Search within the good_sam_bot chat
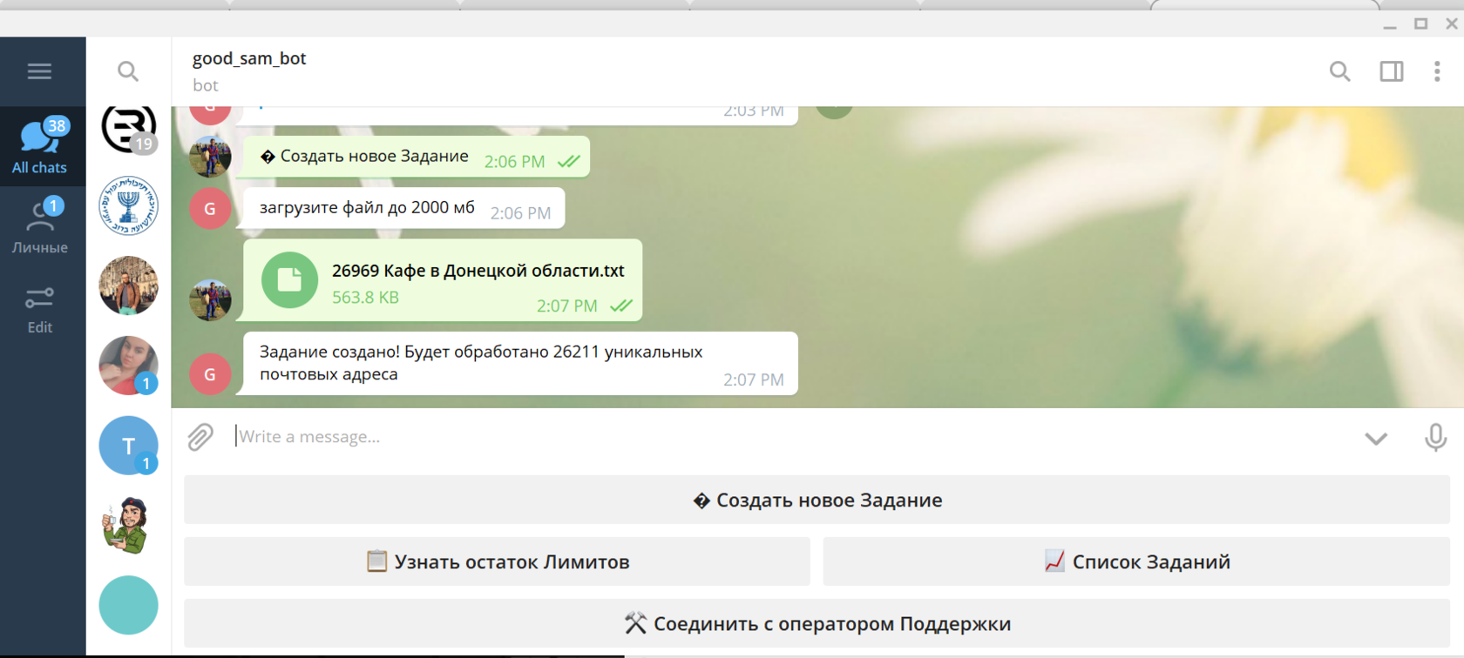 [1339, 71]
